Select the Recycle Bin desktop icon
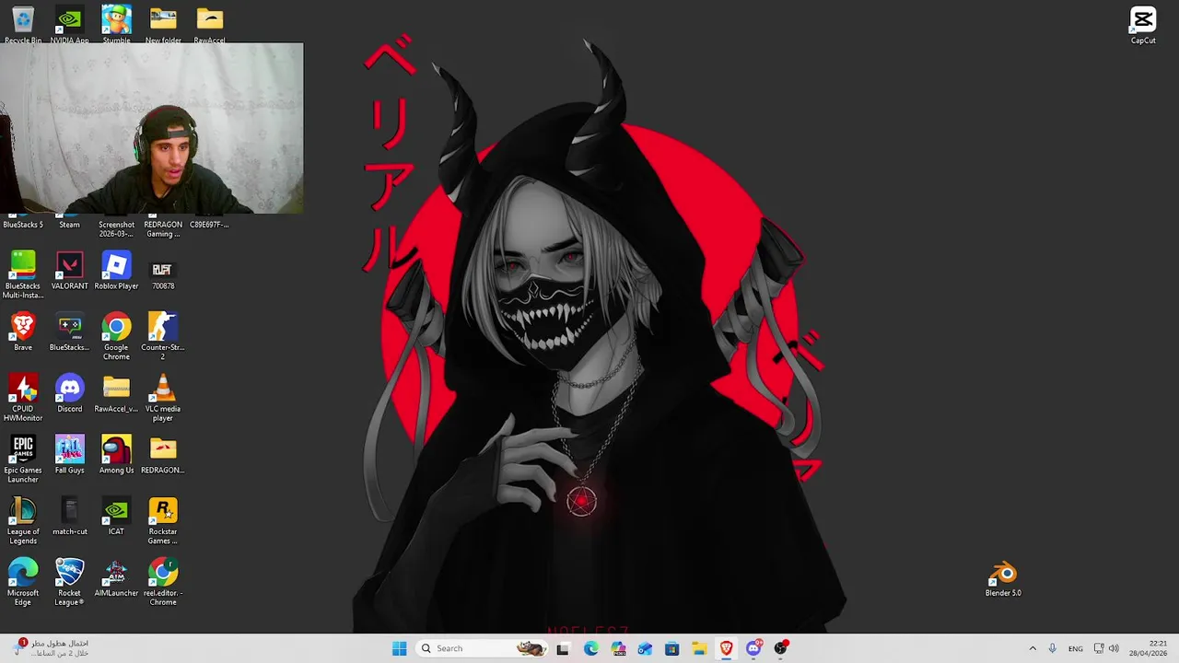 [23, 25]
